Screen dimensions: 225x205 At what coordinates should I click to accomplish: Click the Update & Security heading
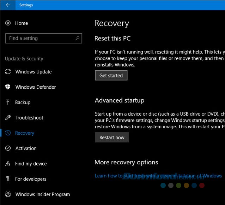(x=24, y=59)
